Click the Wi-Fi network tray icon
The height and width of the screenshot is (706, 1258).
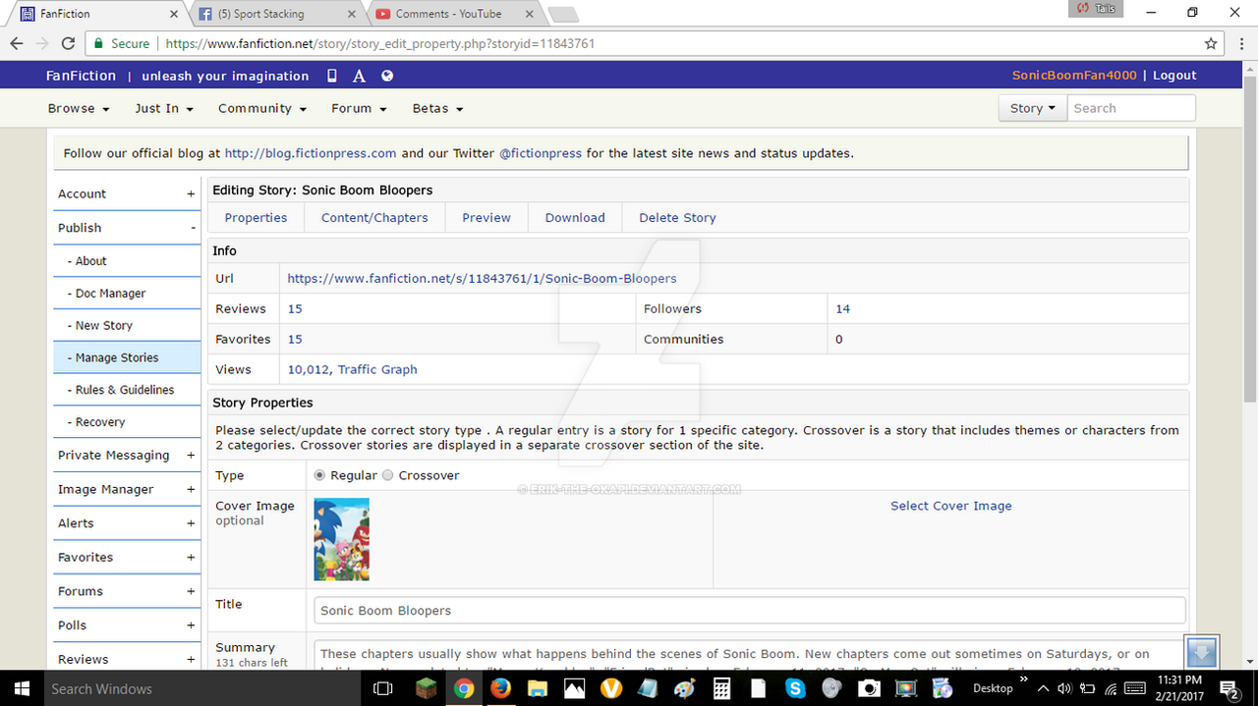(x=1110, y=688)
